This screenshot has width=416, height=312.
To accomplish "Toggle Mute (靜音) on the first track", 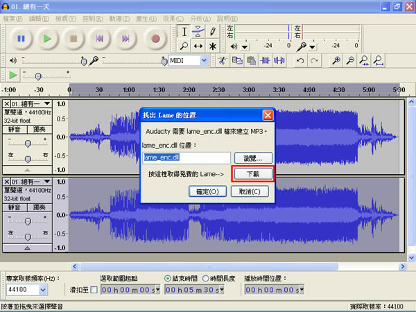I will [x=15, y=130].
